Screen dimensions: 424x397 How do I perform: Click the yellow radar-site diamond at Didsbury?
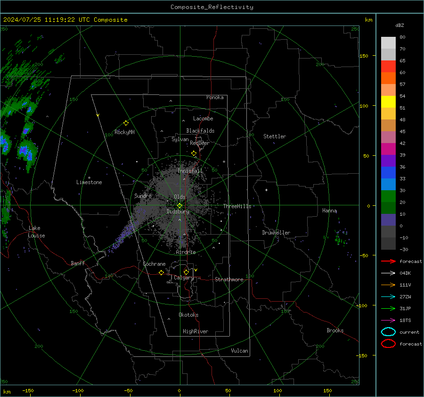[x=179, y=206]
